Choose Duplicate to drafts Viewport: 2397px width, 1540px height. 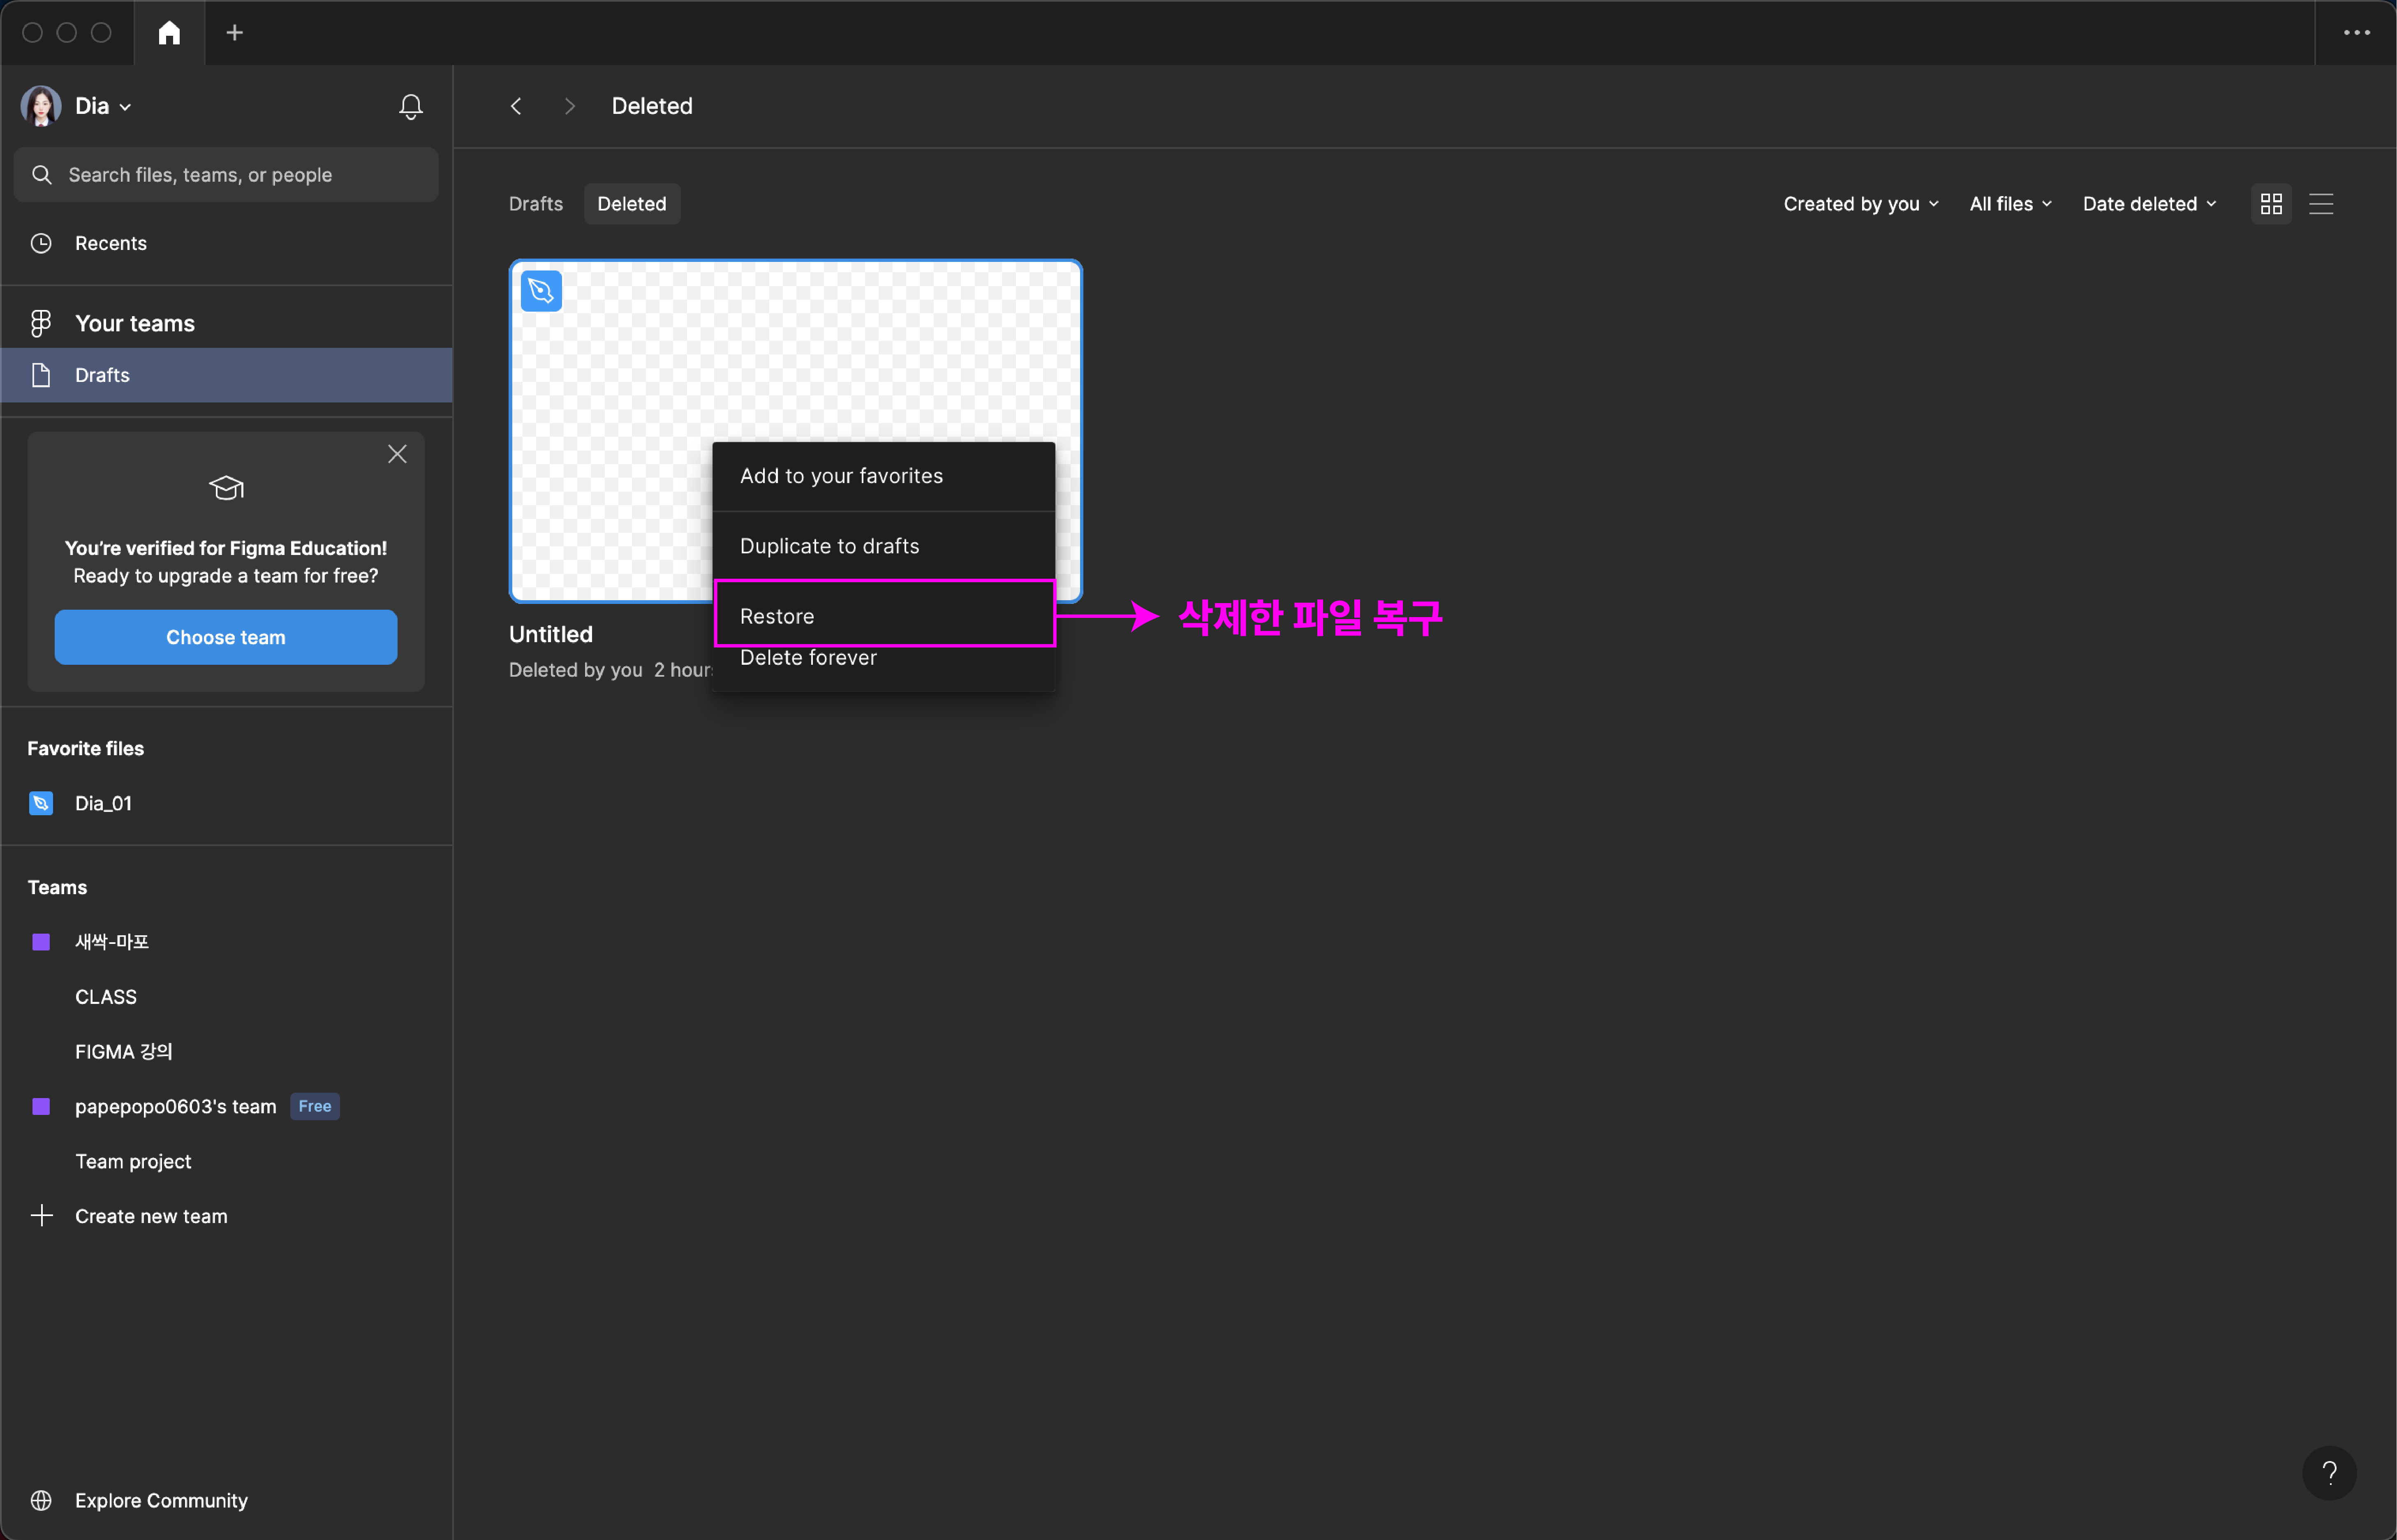883,546
